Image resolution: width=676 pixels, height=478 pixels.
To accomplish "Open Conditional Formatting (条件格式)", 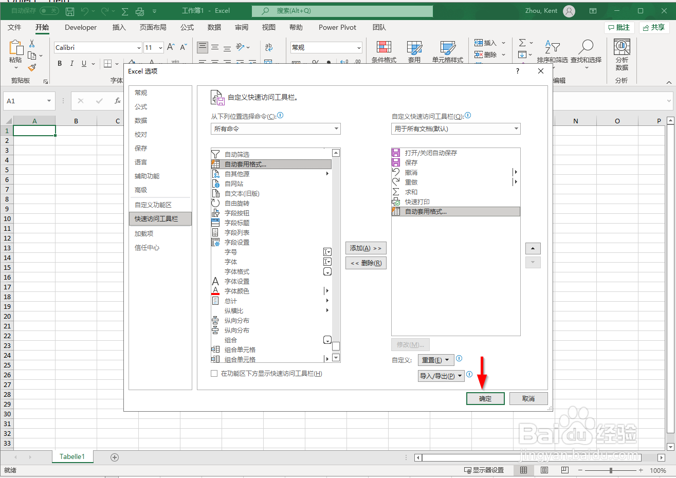I will coord(384,52).
